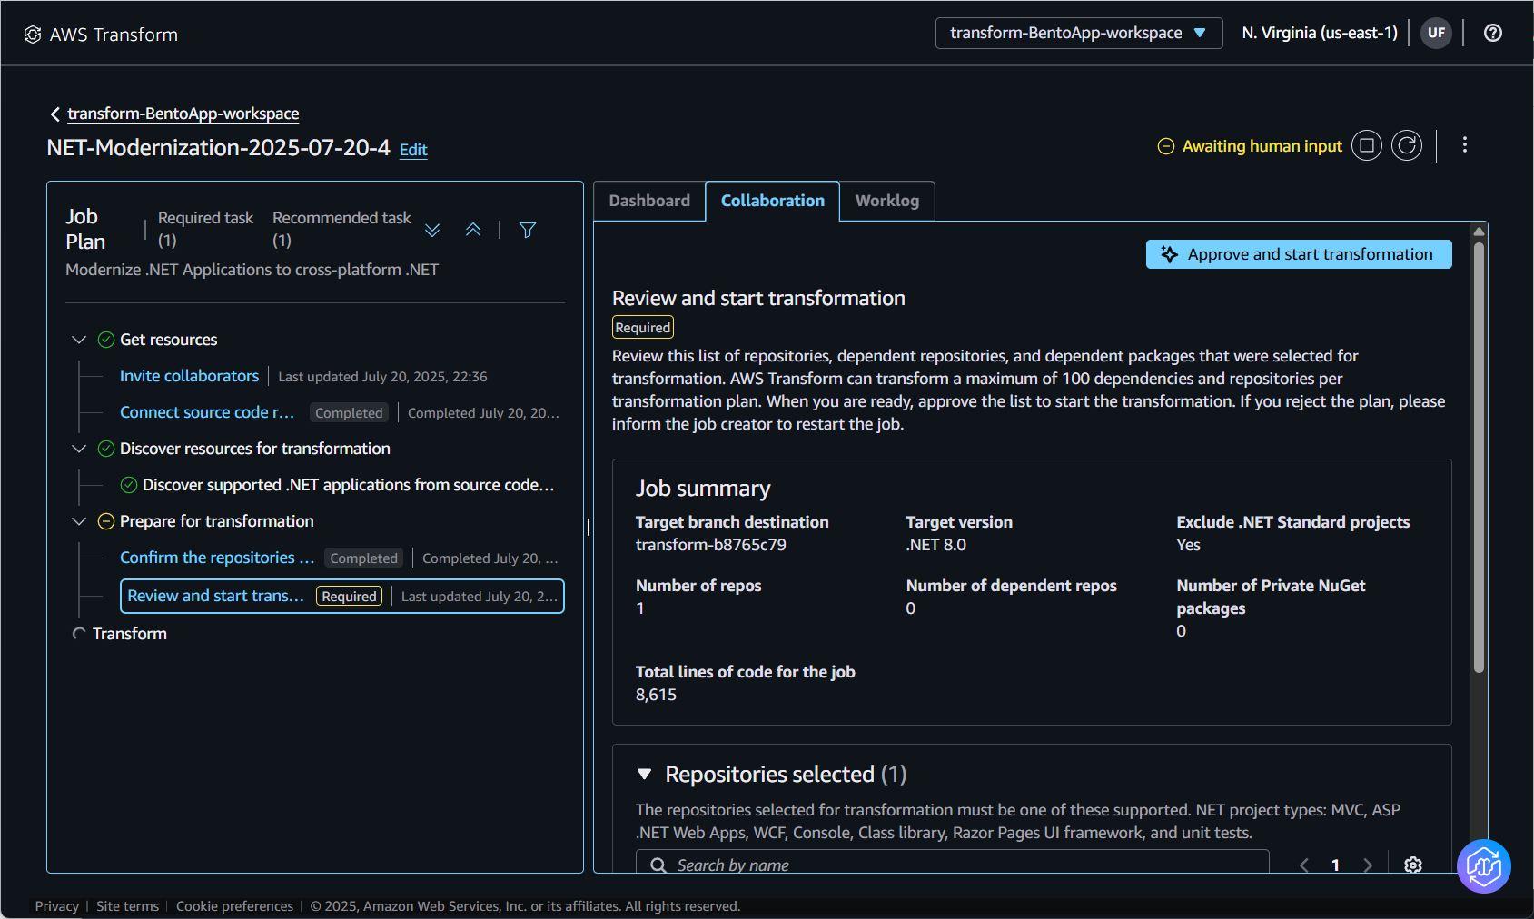Click the stop job square icon
The height and width of the screenshot is (919, 1534).
[1367, 145]
